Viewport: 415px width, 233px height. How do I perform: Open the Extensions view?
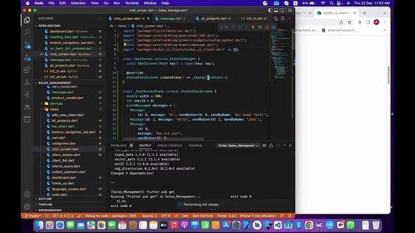click(x=27, y=70)
